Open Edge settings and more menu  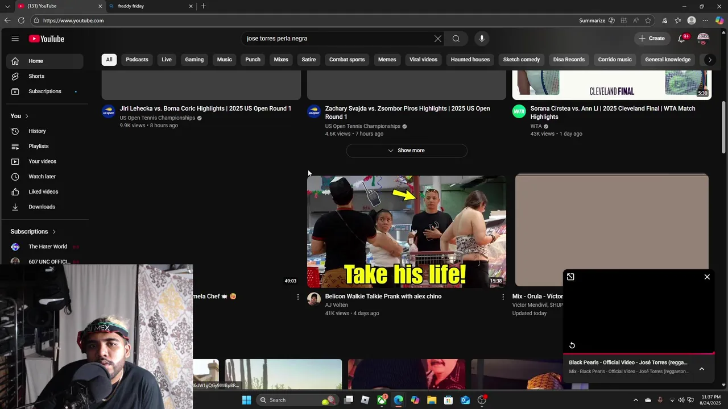tap(705, 20)
